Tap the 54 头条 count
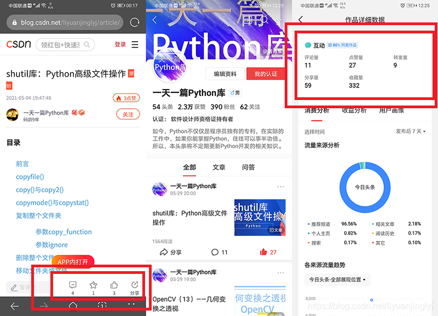Image resolution: width=438 pixels, height=316 pixels. 163,107
